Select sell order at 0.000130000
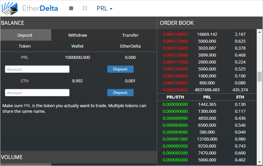 207,34
